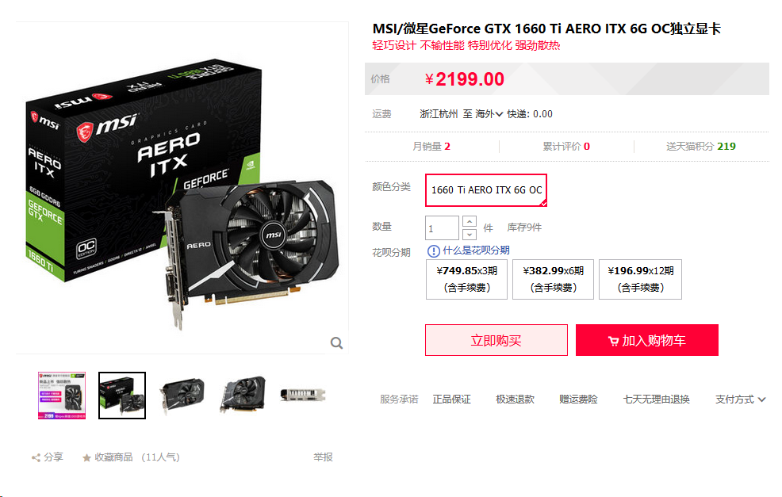Expand the 海外 shipping destination dropdown
The width and height of the screenshot is (782, 497).
[x=489, y=114]
